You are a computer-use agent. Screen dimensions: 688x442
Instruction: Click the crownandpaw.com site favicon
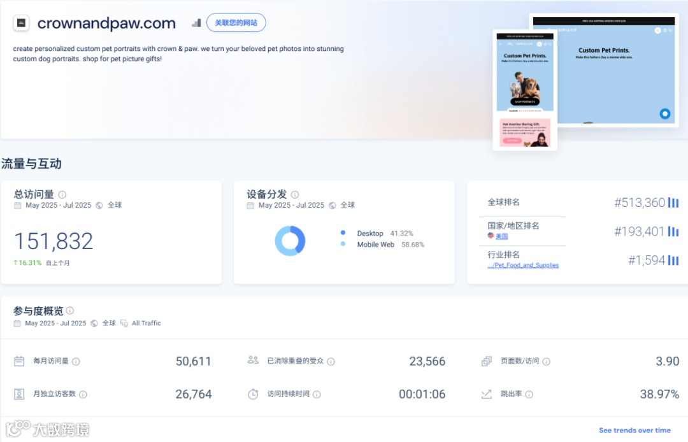(x=21, y=23)
